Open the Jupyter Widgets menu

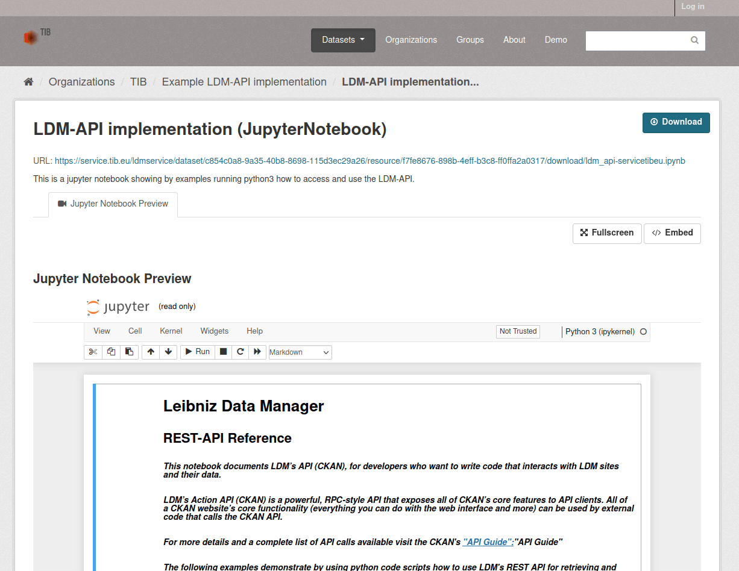215,331
